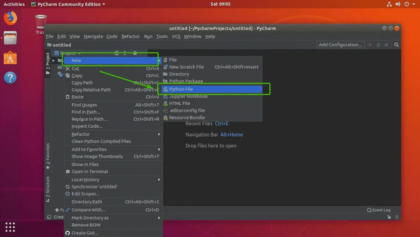420x237 pixels.
Task: Click the search everywhere magnifier icon
Action: 396,45
